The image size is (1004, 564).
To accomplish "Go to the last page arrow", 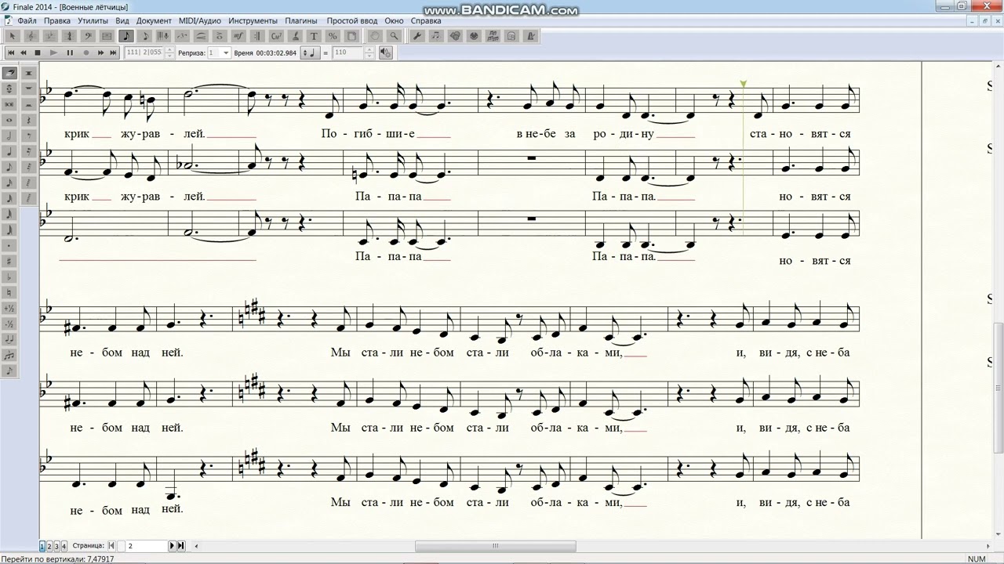I will [181, 546].
